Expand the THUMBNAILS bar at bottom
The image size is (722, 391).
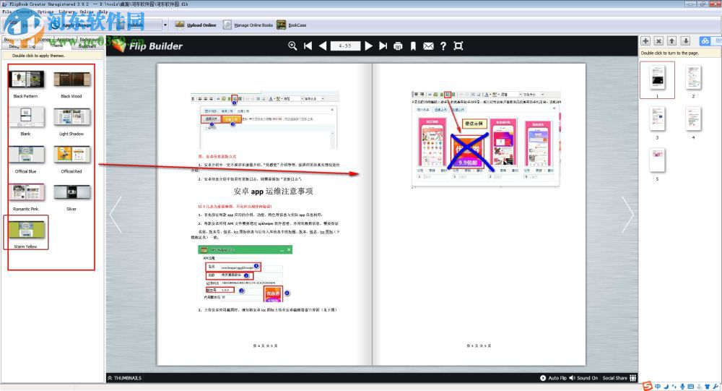click(x=124, y=378)
